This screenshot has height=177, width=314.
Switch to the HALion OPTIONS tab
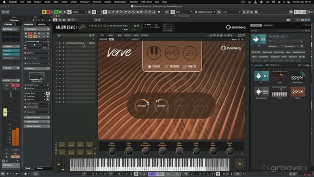click(x=145, y=35)
